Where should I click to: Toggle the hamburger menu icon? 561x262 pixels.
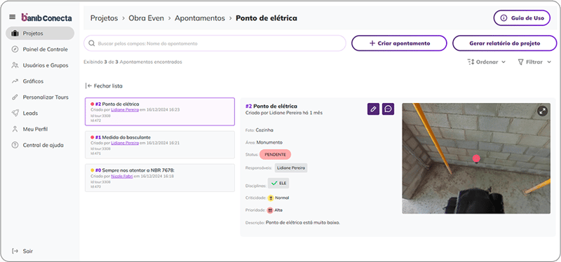13,17
